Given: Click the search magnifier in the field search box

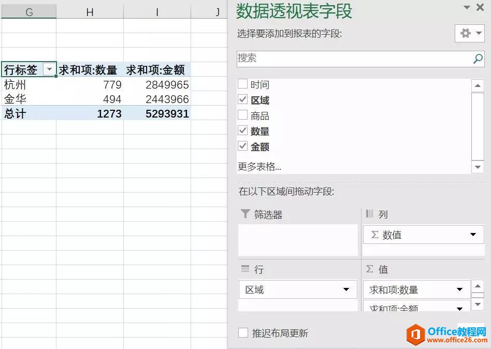Looking at the screenshot, I should [478, 59].
